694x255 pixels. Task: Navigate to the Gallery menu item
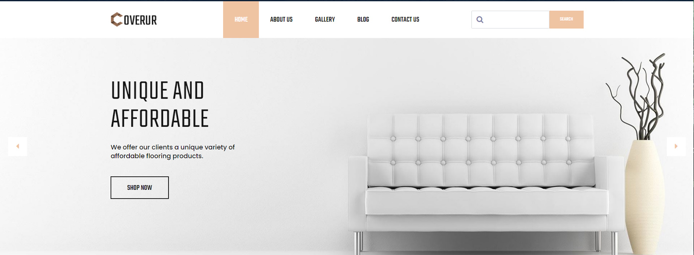click(325, 19)
